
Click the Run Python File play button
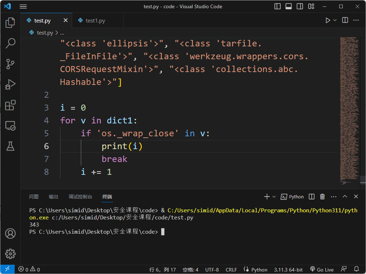(x=328, y=20)
